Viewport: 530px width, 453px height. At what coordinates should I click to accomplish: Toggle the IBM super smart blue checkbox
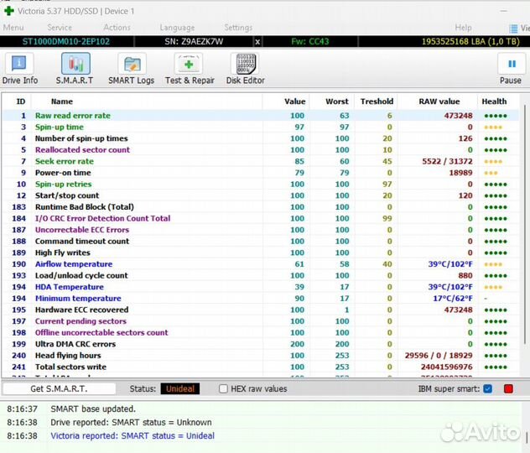[488, 388]
